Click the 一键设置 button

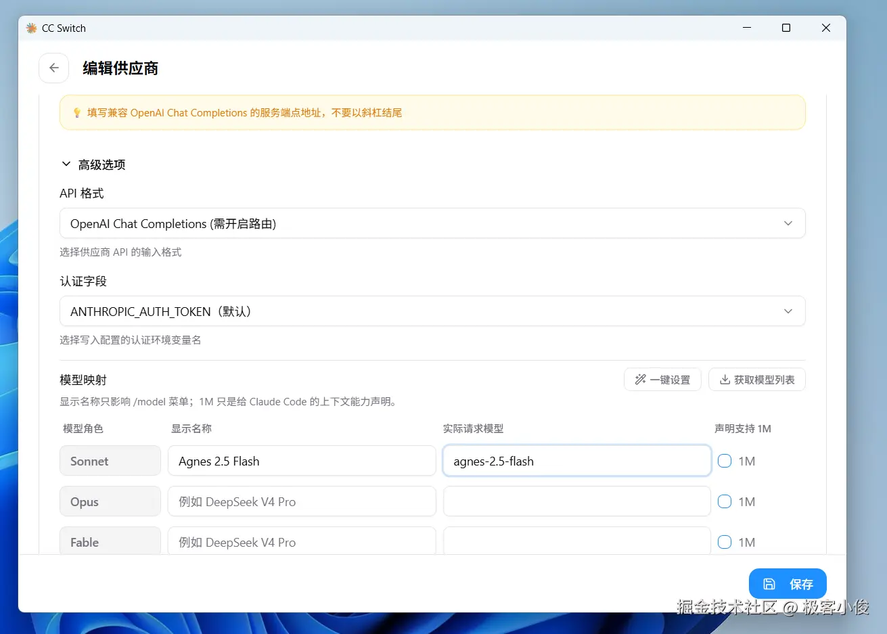[x=662, y=380]
